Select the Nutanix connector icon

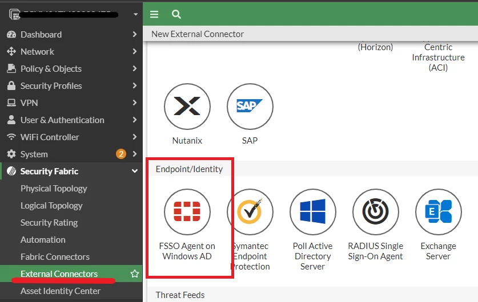pyautogui.click(x=187, y=107)
